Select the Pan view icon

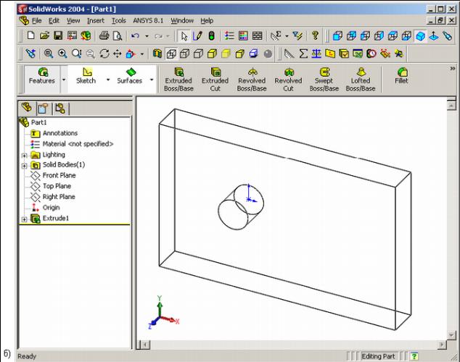[x=118, y=54]
